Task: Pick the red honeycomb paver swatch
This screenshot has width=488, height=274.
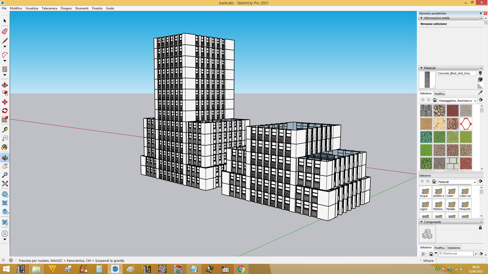Action: (466, 124)
